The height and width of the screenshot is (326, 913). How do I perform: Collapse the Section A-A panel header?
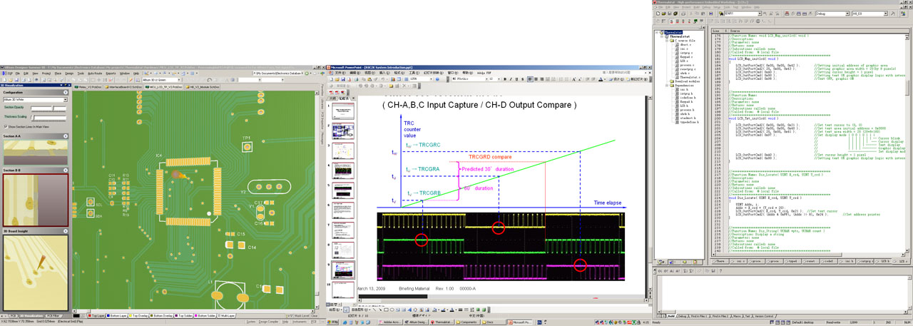pos(65,136)
